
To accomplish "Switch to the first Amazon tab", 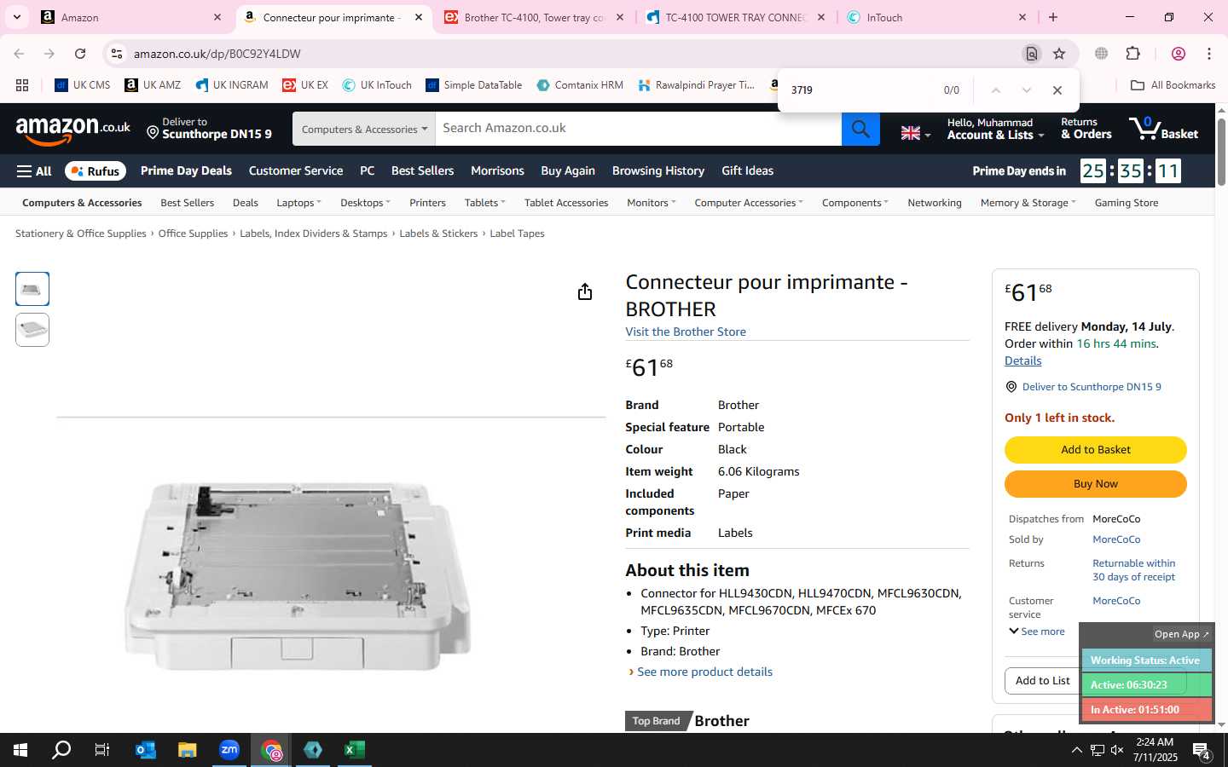I will click(x=131, y=17).
